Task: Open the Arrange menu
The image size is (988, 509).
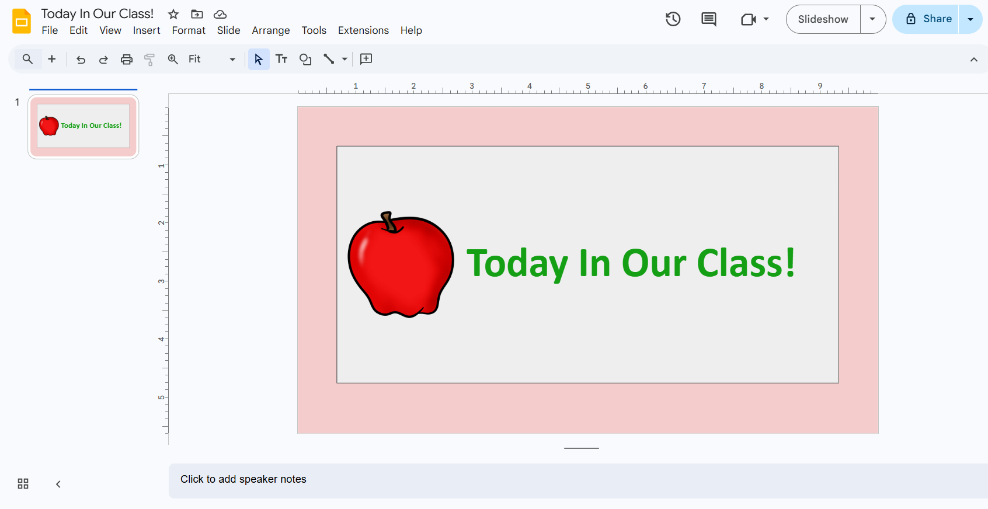Action: tap(270, 30)
